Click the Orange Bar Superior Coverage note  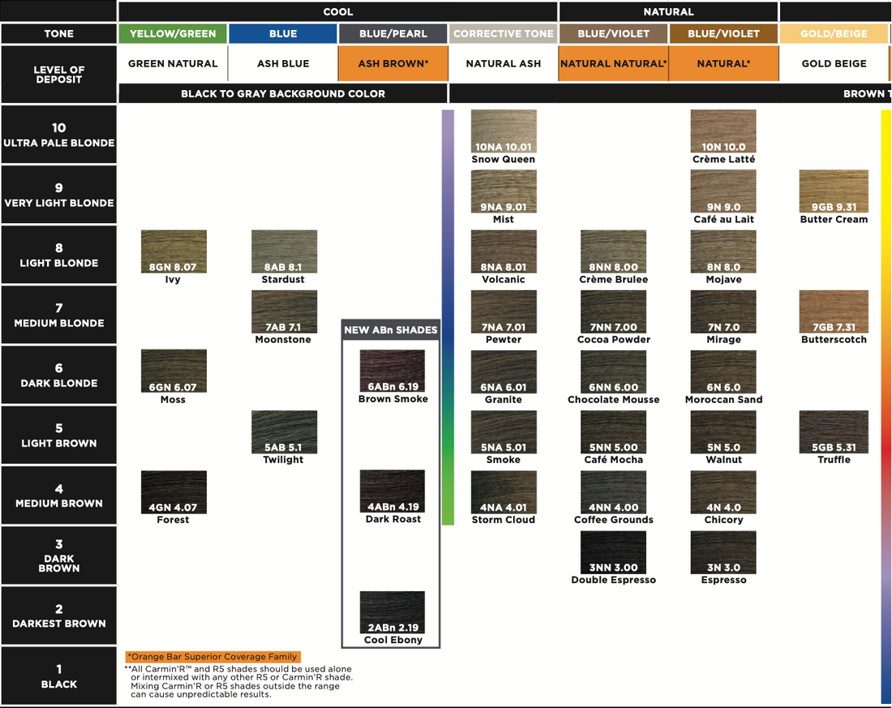(212, 657)
